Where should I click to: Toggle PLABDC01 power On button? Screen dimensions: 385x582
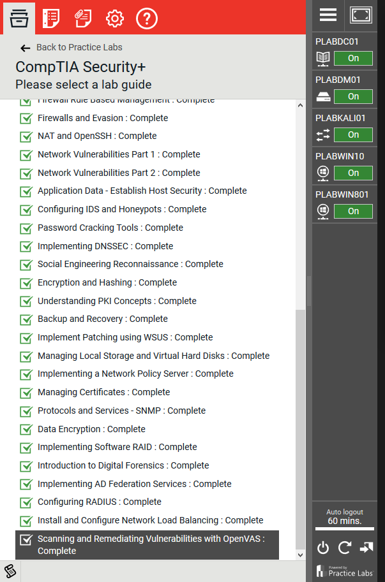click(353, 58)
